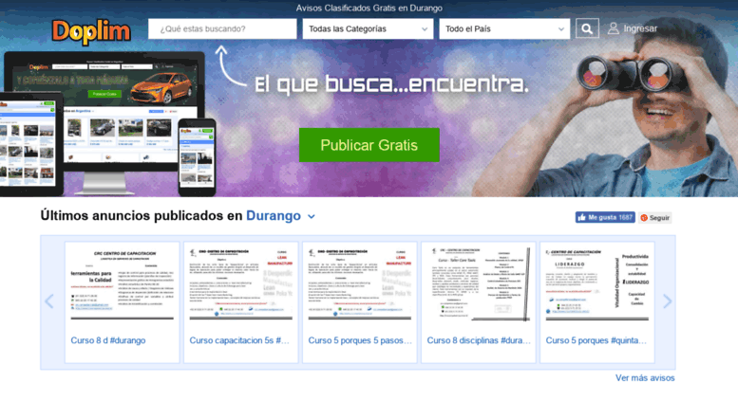Click the 'Curso 5 porques 5 pasos' ad thumbnail

click(360, 283)
